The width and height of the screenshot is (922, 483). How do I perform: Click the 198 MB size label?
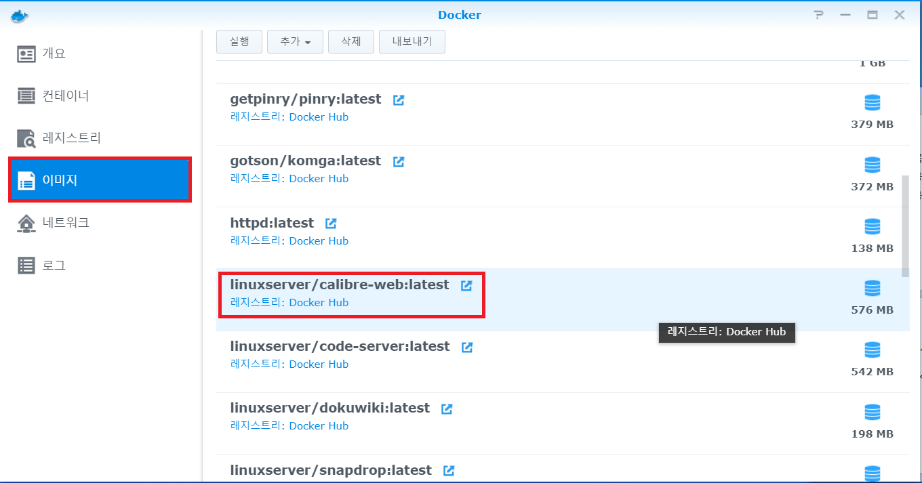pyautogui.click(x=873, y=434)
